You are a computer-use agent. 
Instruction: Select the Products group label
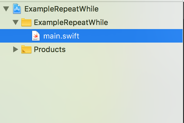(50, 49)
